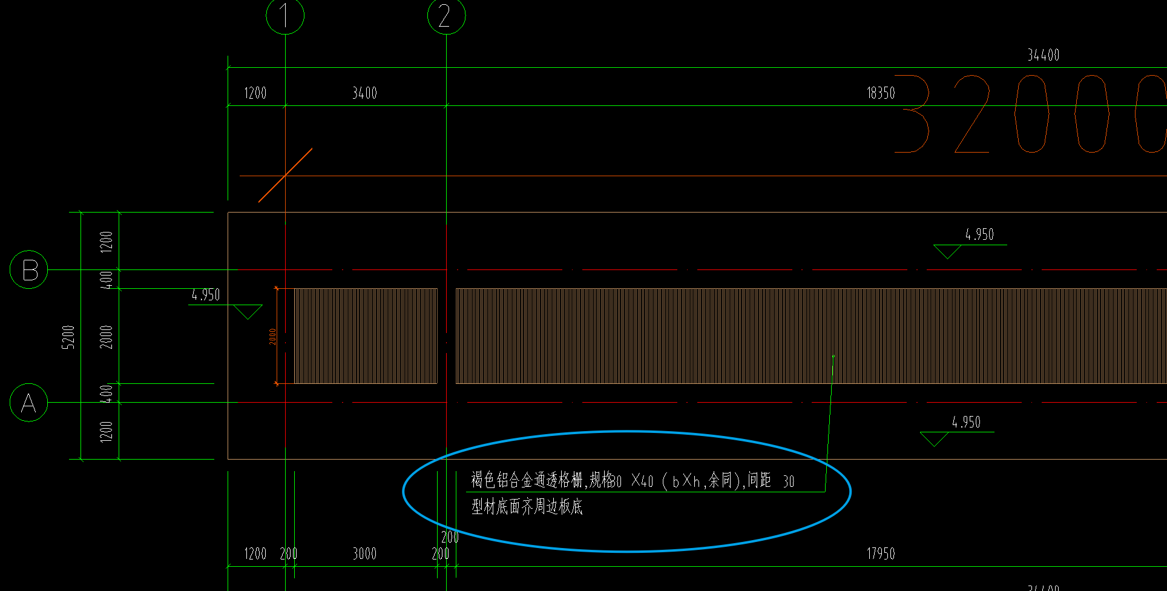Image resolution: width=1167 pixels, height=591 pixels.
Task: Pick the axis bubble labeled A
Action: [x=29, y=402]
